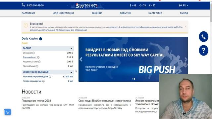Open news Свои люди SkyWay: создатели мотор-колеса
Image resolution: width=212 pixels, height=119 pixels.
coord(105,101)
